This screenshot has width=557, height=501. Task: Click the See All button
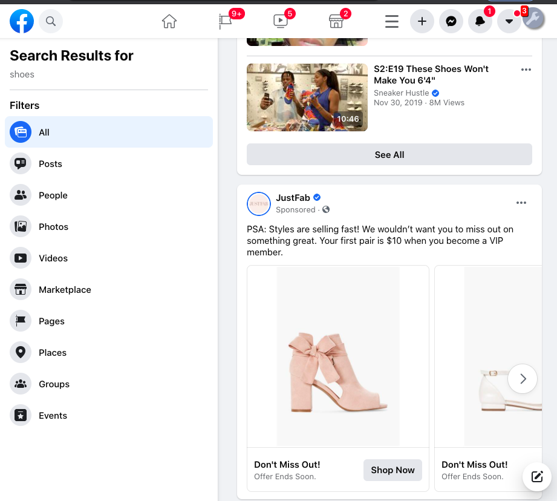389,154
